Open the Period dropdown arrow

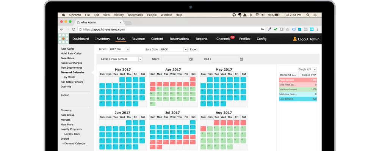coord(128,49)
